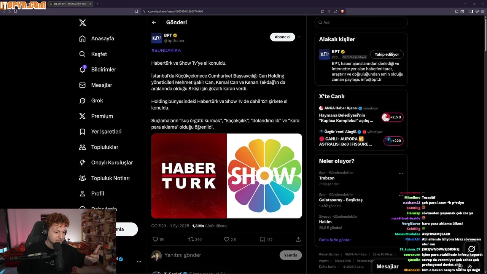Open account menu dots at sidebar bottom

(x=139, y=262)
